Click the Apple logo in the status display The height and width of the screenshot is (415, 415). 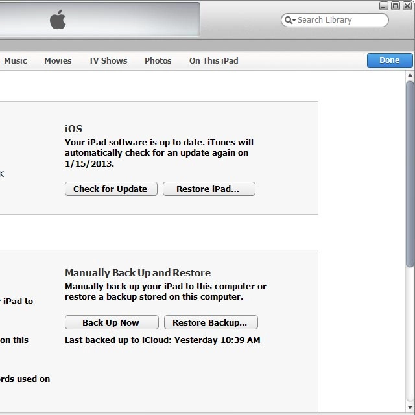coord(58,20)
